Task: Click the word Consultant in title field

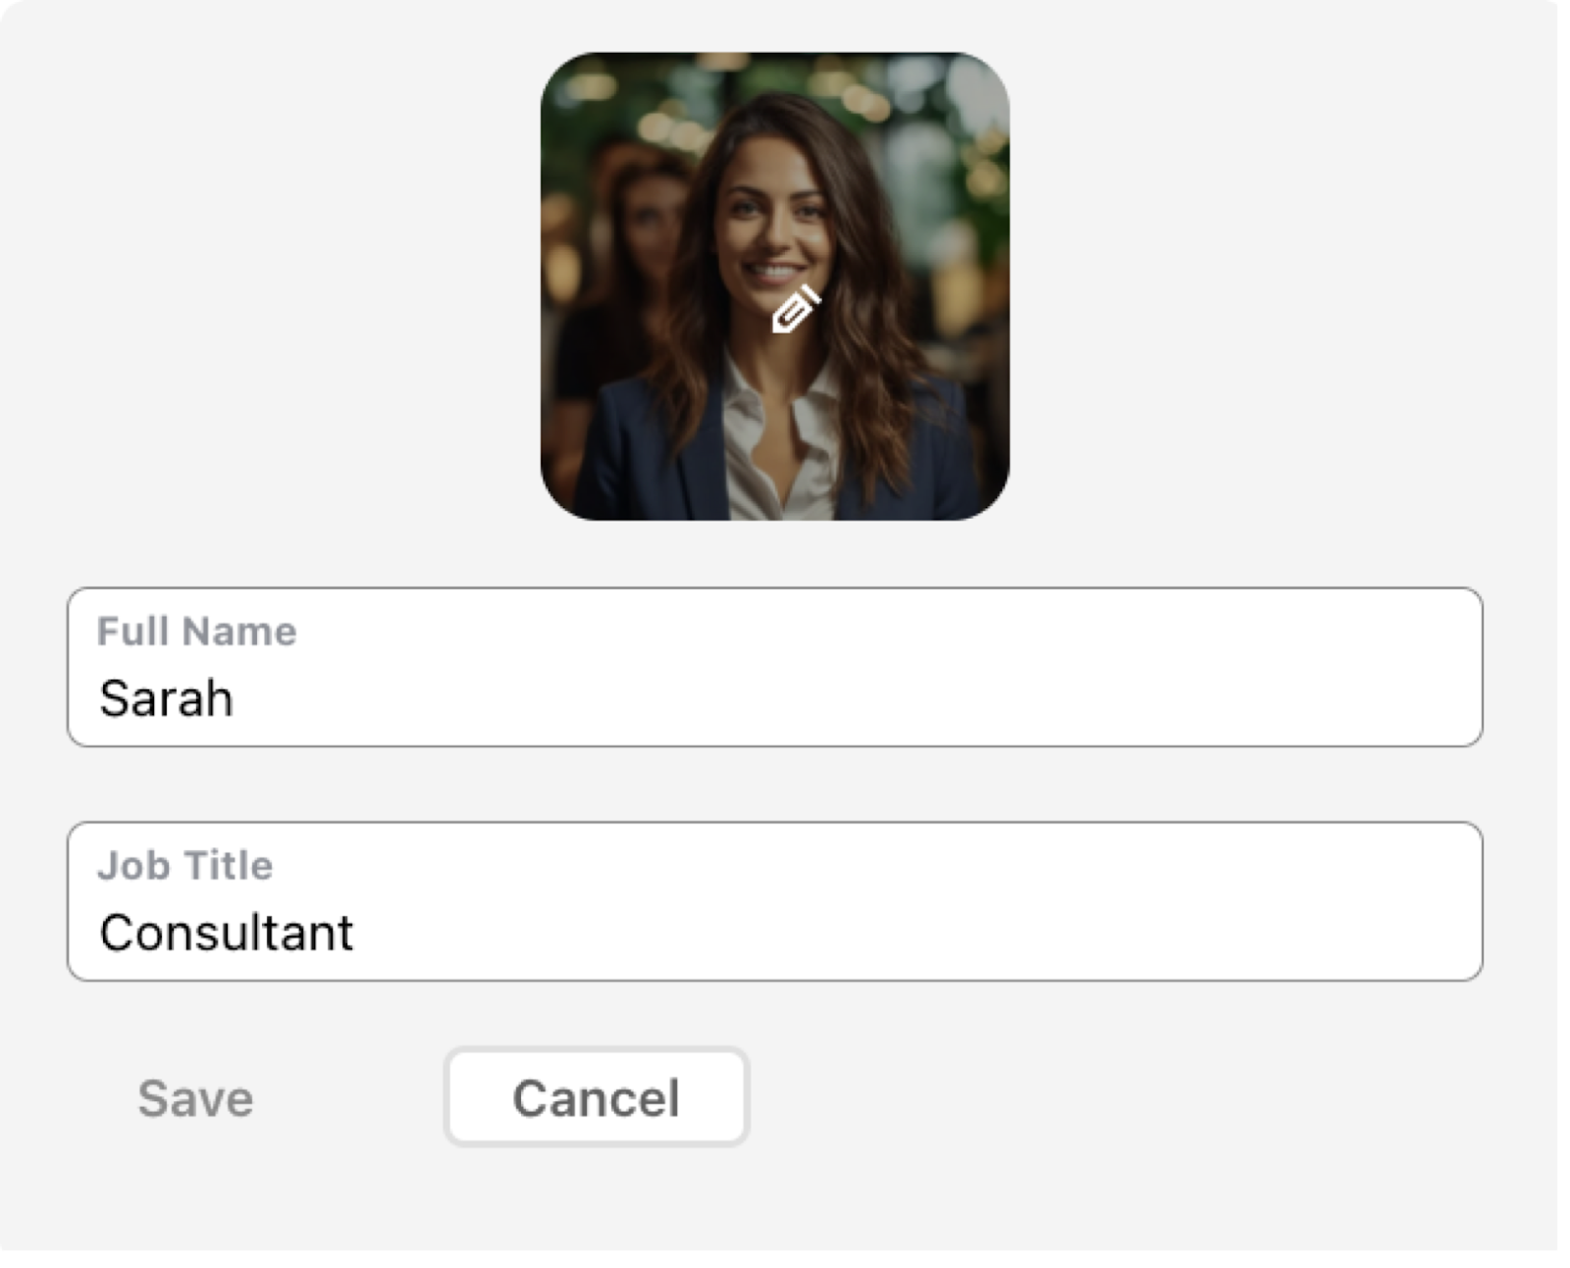Action: (x=226, y=933)
